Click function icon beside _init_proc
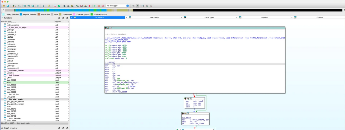This screenshot has height=130, width=345. (x=5, y=97)
